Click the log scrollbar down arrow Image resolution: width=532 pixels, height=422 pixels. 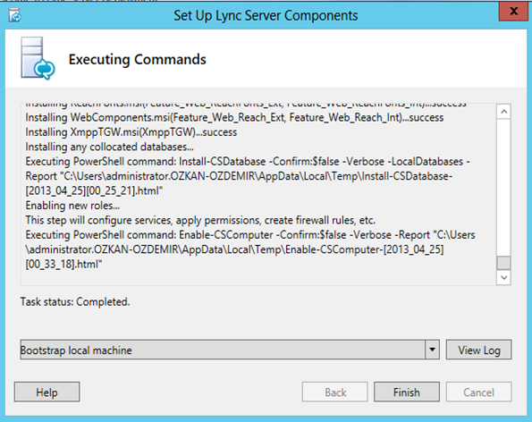click(x=504, y=277)
